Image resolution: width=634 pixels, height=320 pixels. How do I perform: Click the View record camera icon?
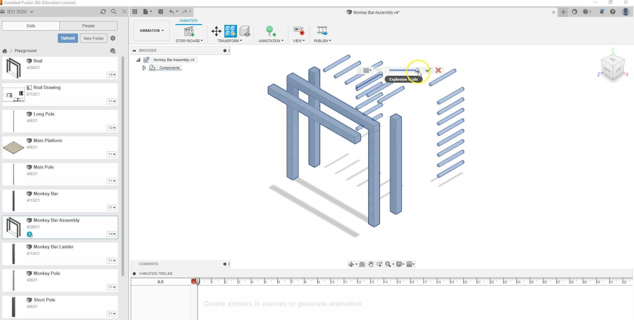pyautogui.click(x=299, y=31)
